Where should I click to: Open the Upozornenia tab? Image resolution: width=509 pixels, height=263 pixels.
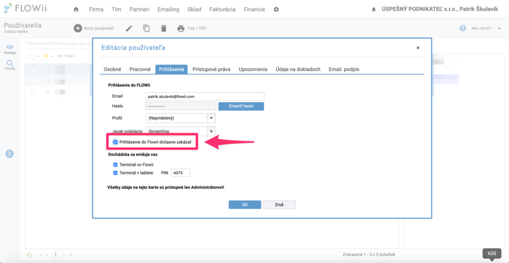click(253, 69)
